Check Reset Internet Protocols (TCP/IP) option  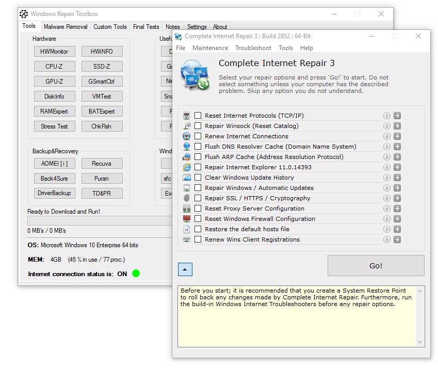198,116
